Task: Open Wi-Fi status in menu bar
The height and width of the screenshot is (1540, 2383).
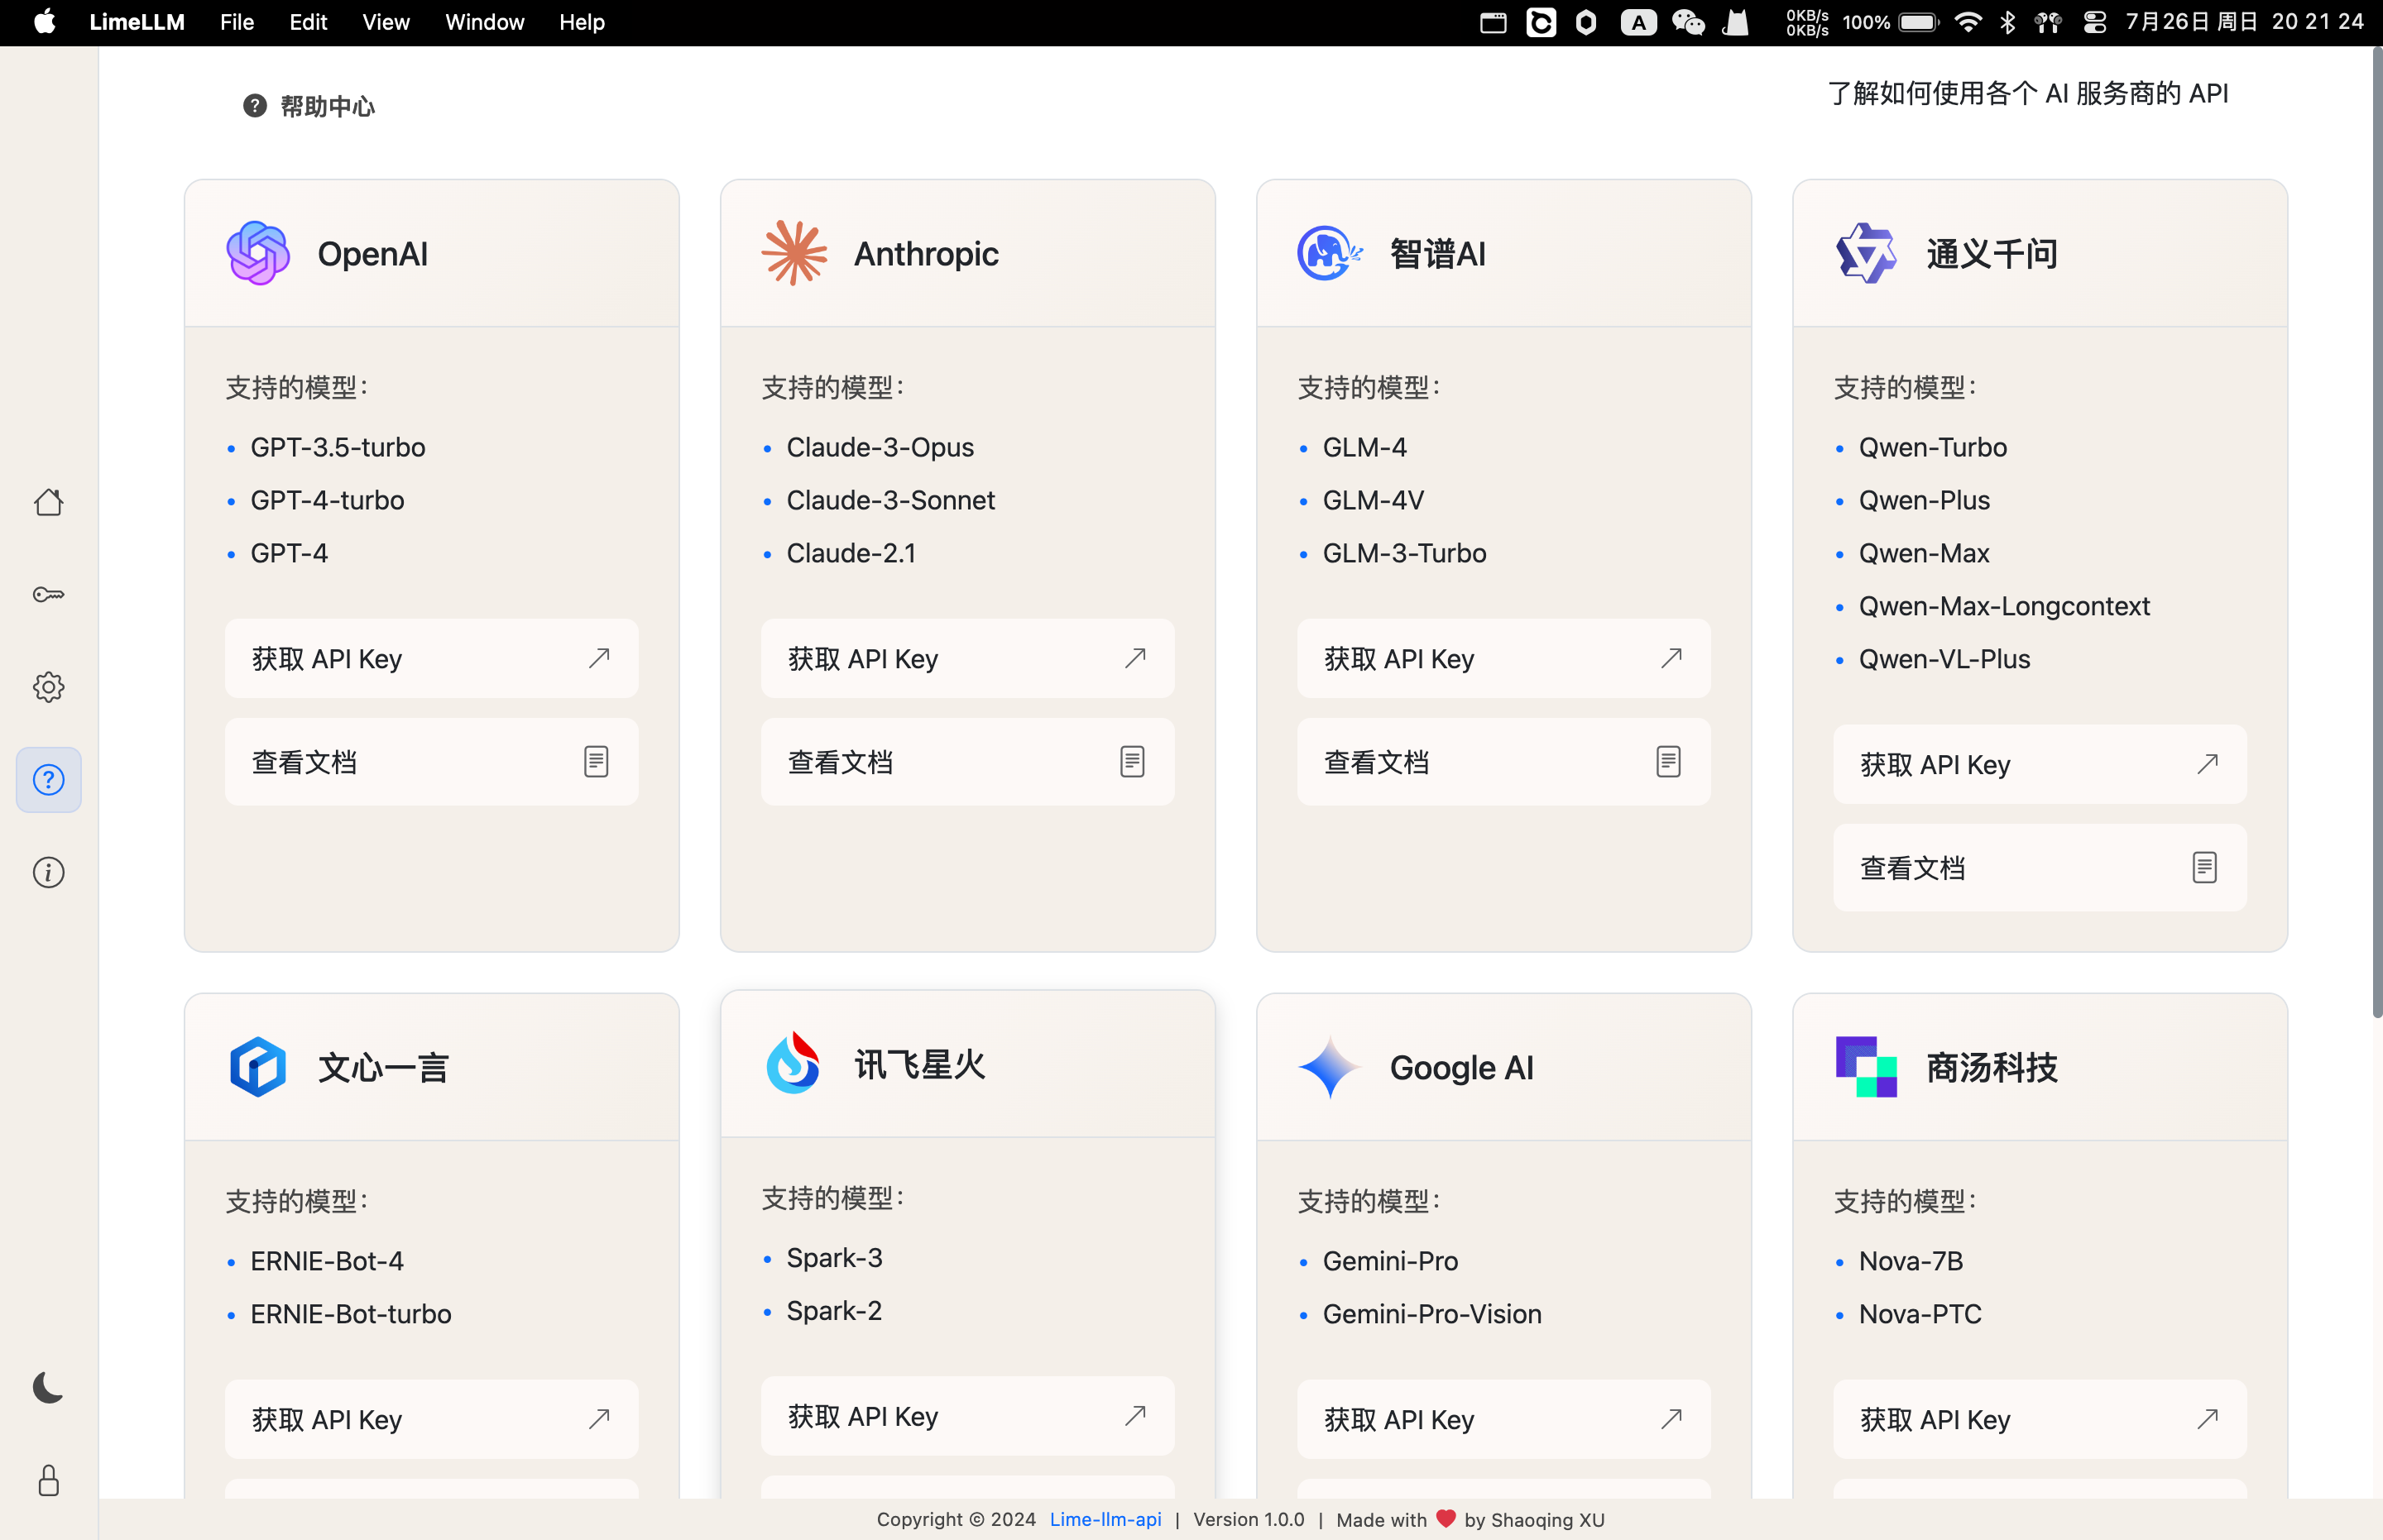Action: [1967, 22]
